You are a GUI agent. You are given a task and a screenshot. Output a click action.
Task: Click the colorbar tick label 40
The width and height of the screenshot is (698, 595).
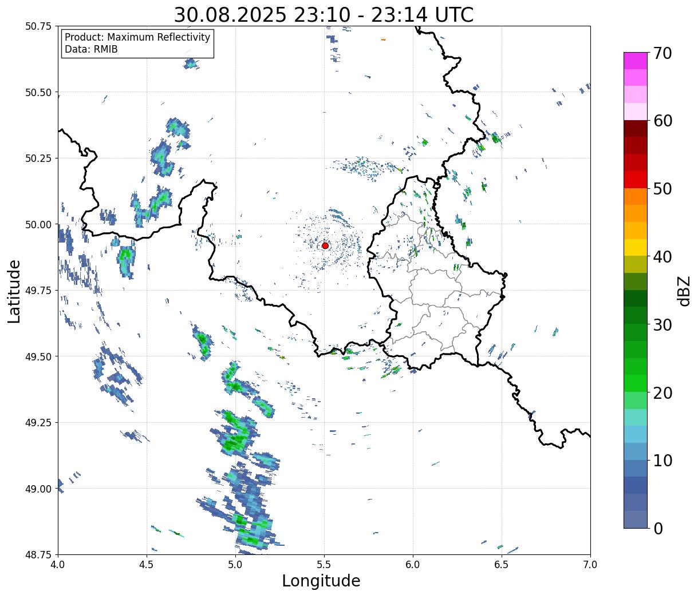point(662,256)
